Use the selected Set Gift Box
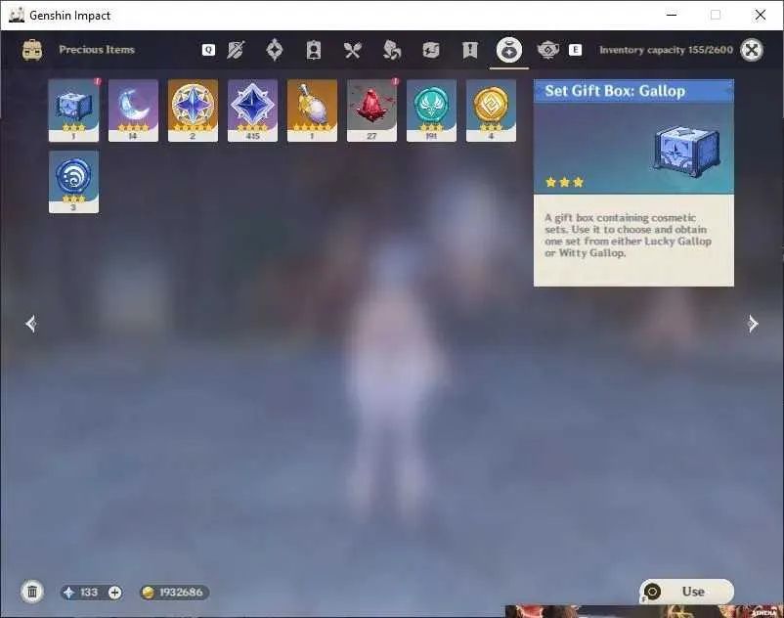This screenshot has height=618, width=784. click(686, 592)
